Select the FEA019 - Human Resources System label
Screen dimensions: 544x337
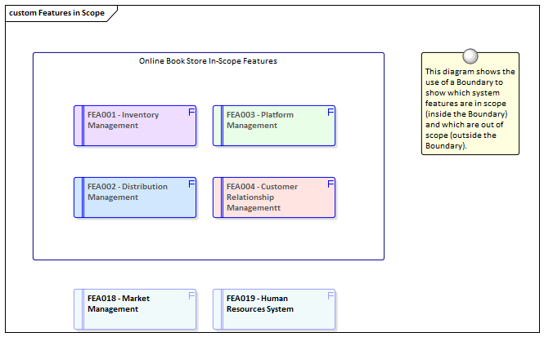(x=260, y=304)
